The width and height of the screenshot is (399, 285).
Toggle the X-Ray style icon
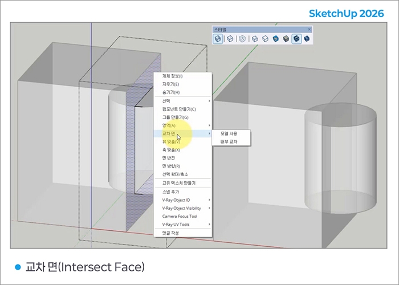click(x=218, y=39)
